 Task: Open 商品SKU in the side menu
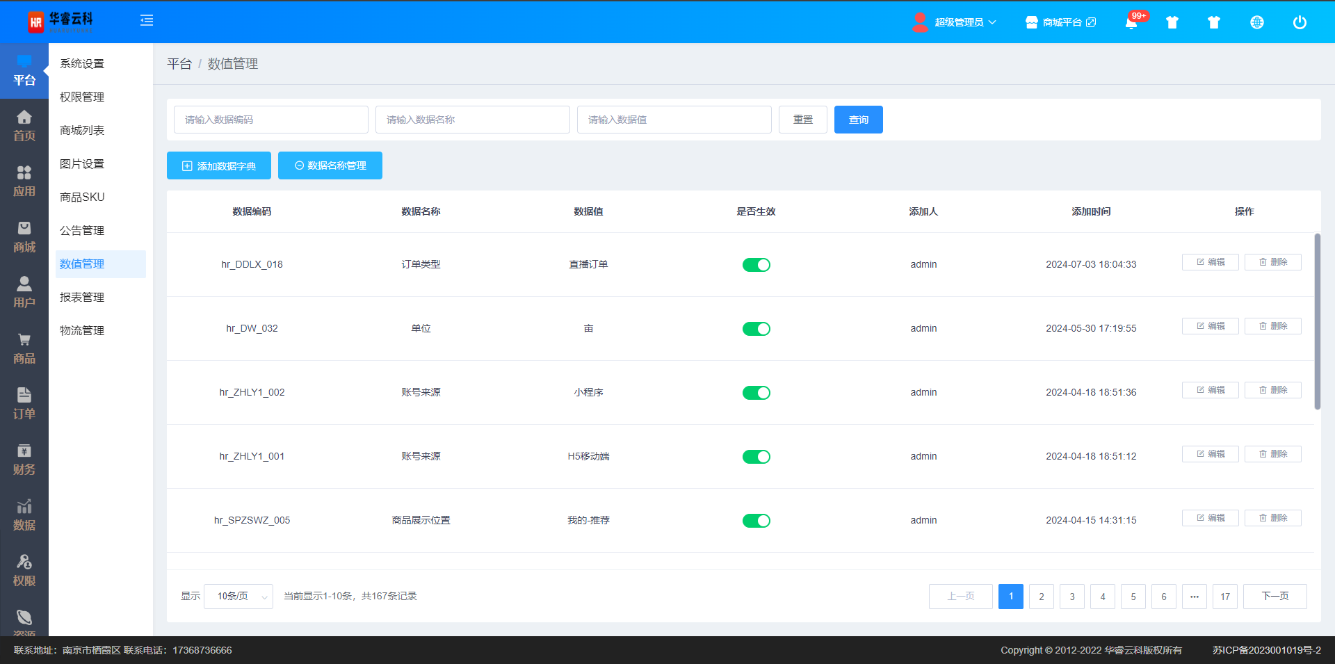[x=82, y=197]
